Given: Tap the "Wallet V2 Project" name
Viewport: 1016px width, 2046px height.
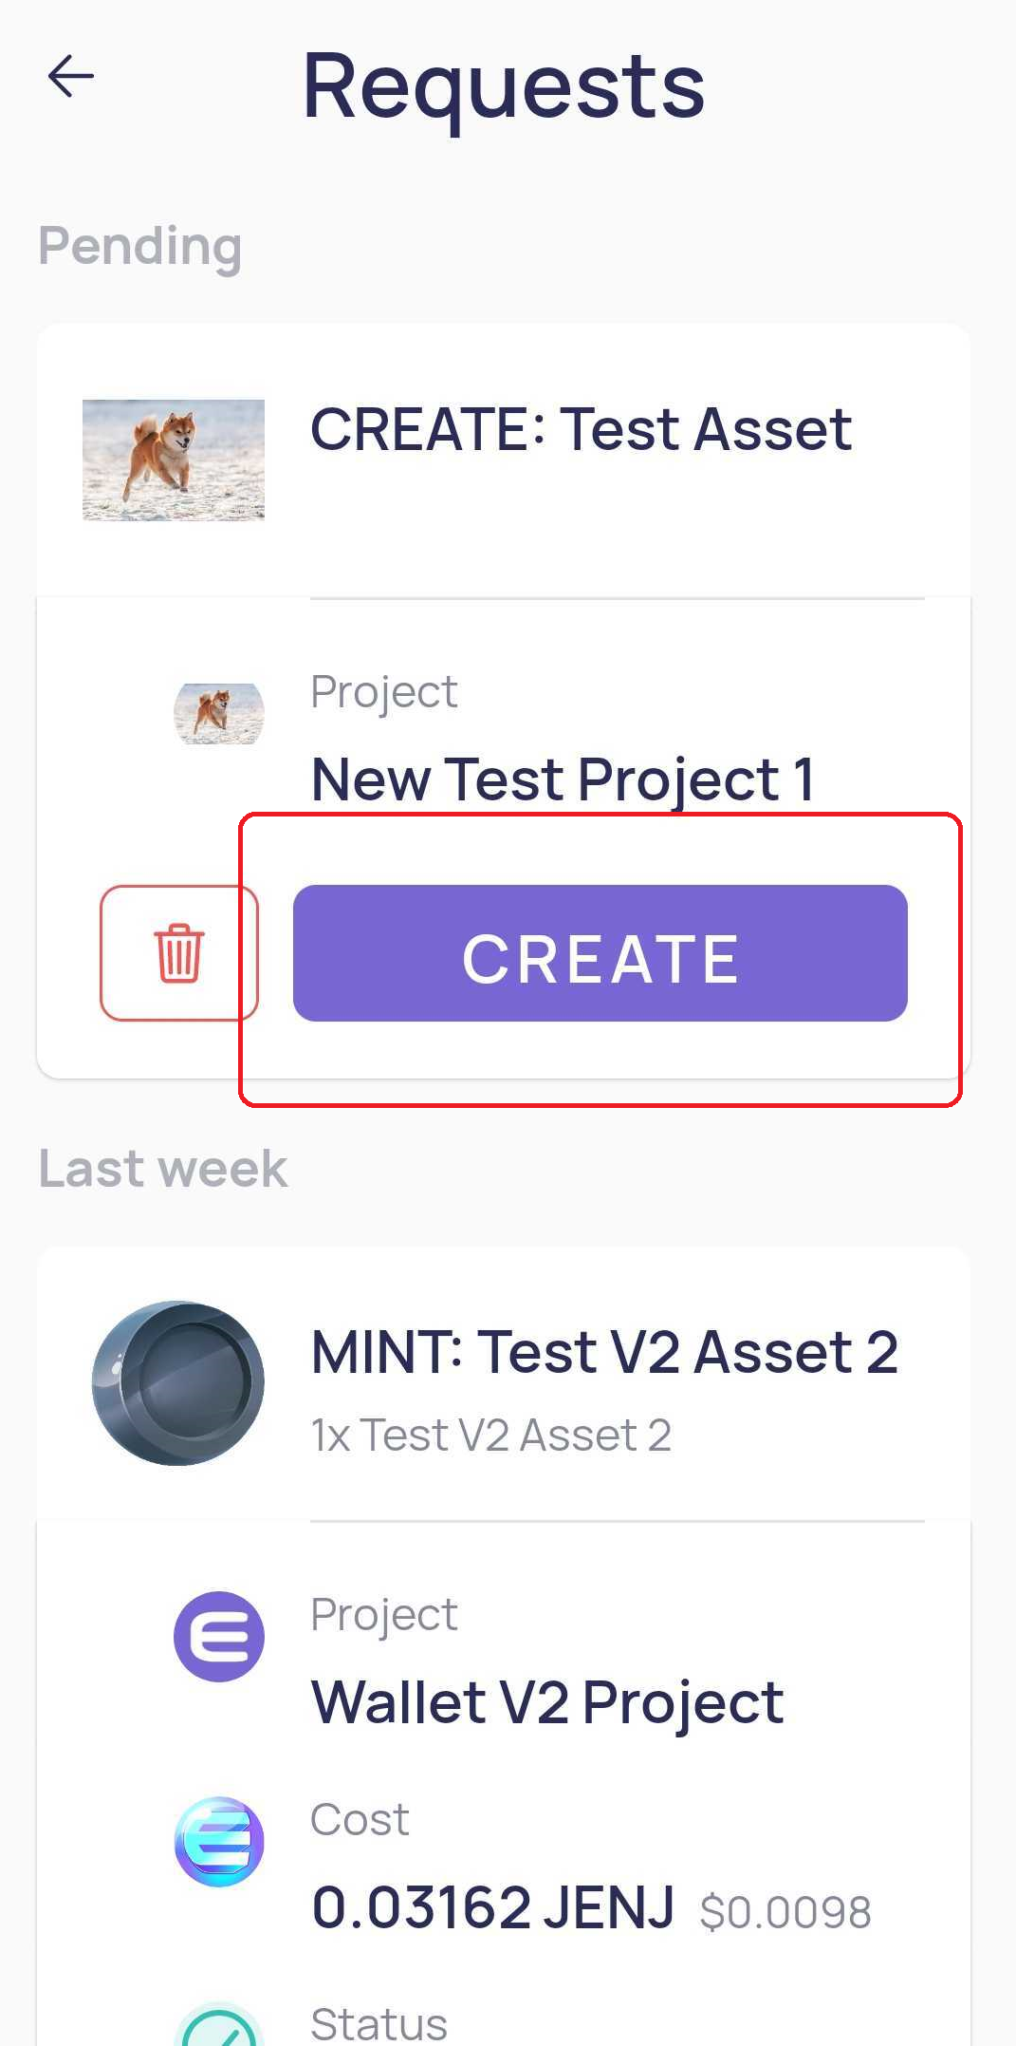Looking at the screenshot, I should tap(547, 1701).
